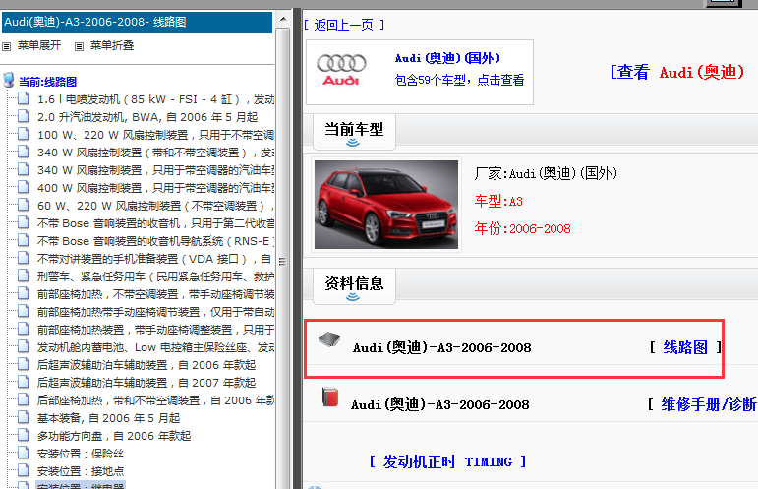Image resolution: width=758 pixels, height=489 pixels.
Task: Click page icon for 60 W、220 W 风扇控制装置
Action: point(24,205)
